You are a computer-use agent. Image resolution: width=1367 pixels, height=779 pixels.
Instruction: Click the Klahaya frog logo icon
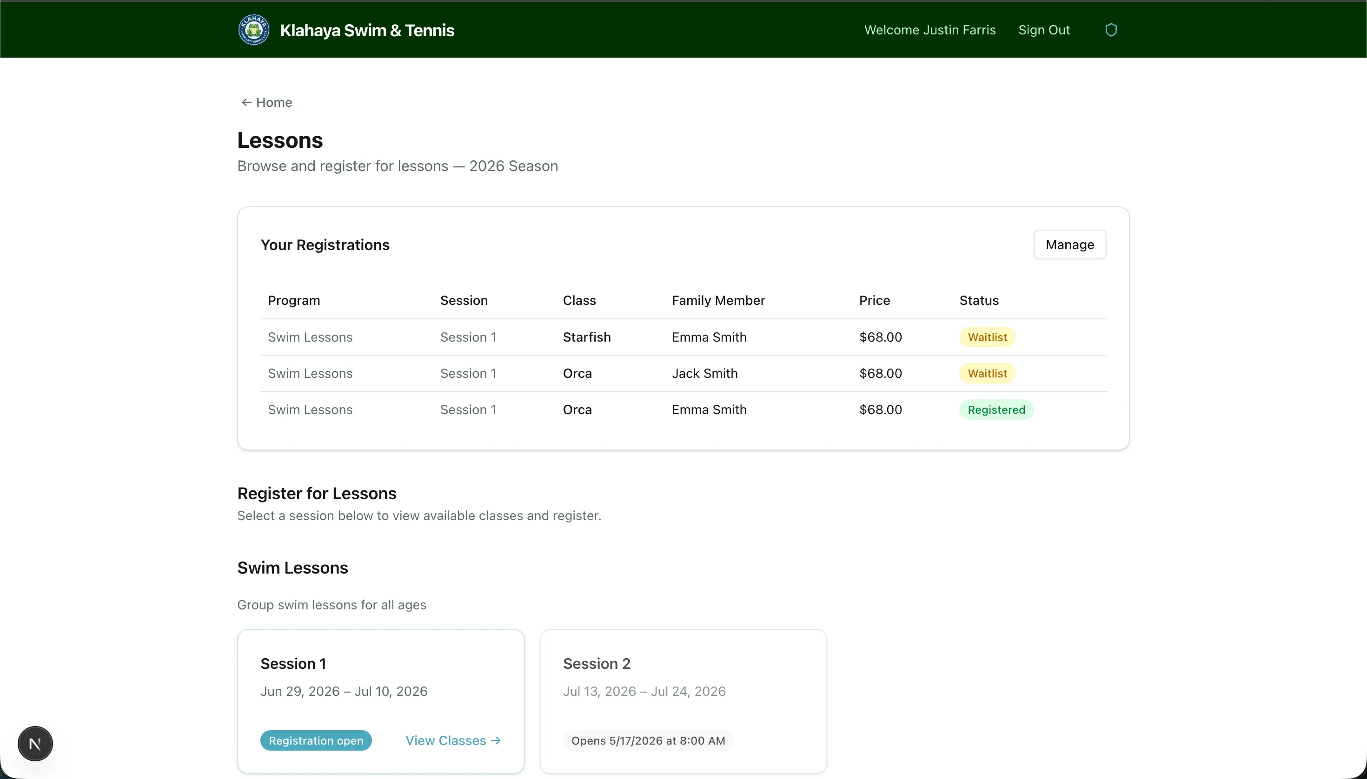(x=254, y=30)
